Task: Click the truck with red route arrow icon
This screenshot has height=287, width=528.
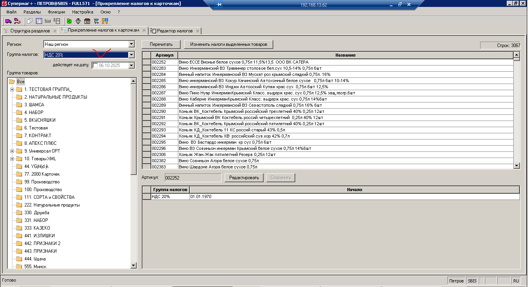Action: point(17,21)
